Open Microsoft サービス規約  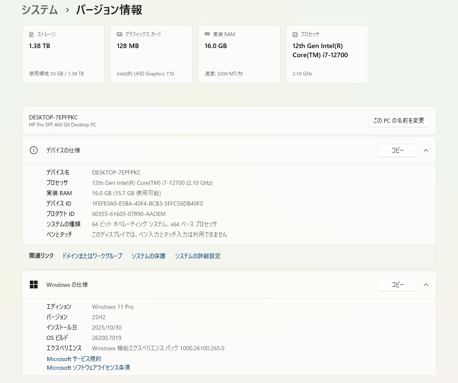[74, 359]
